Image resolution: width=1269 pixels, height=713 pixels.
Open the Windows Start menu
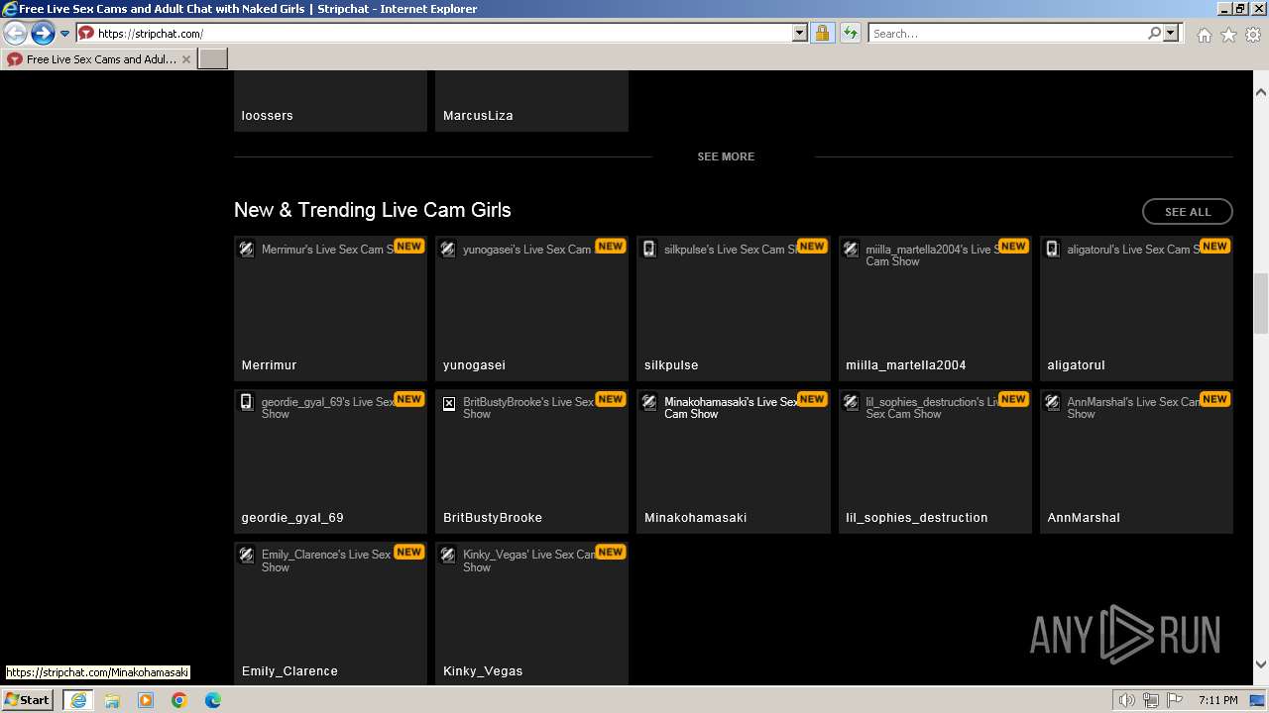[28, 700]
